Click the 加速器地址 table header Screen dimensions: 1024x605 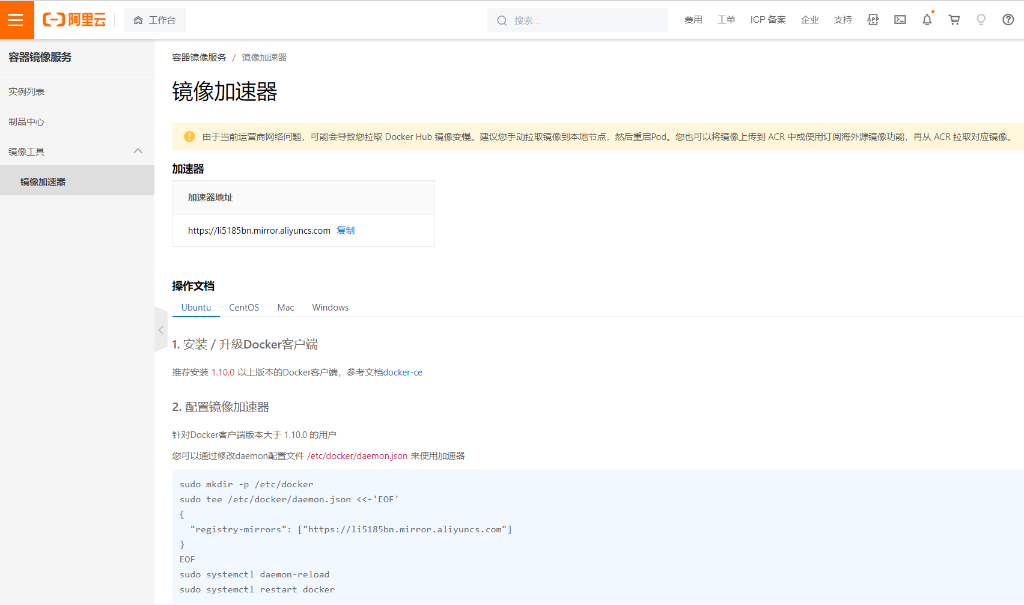point(303,198)
